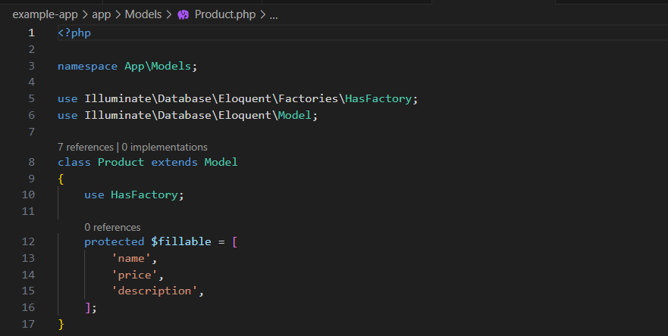Click the '0 references' code lens

[112, 228]
